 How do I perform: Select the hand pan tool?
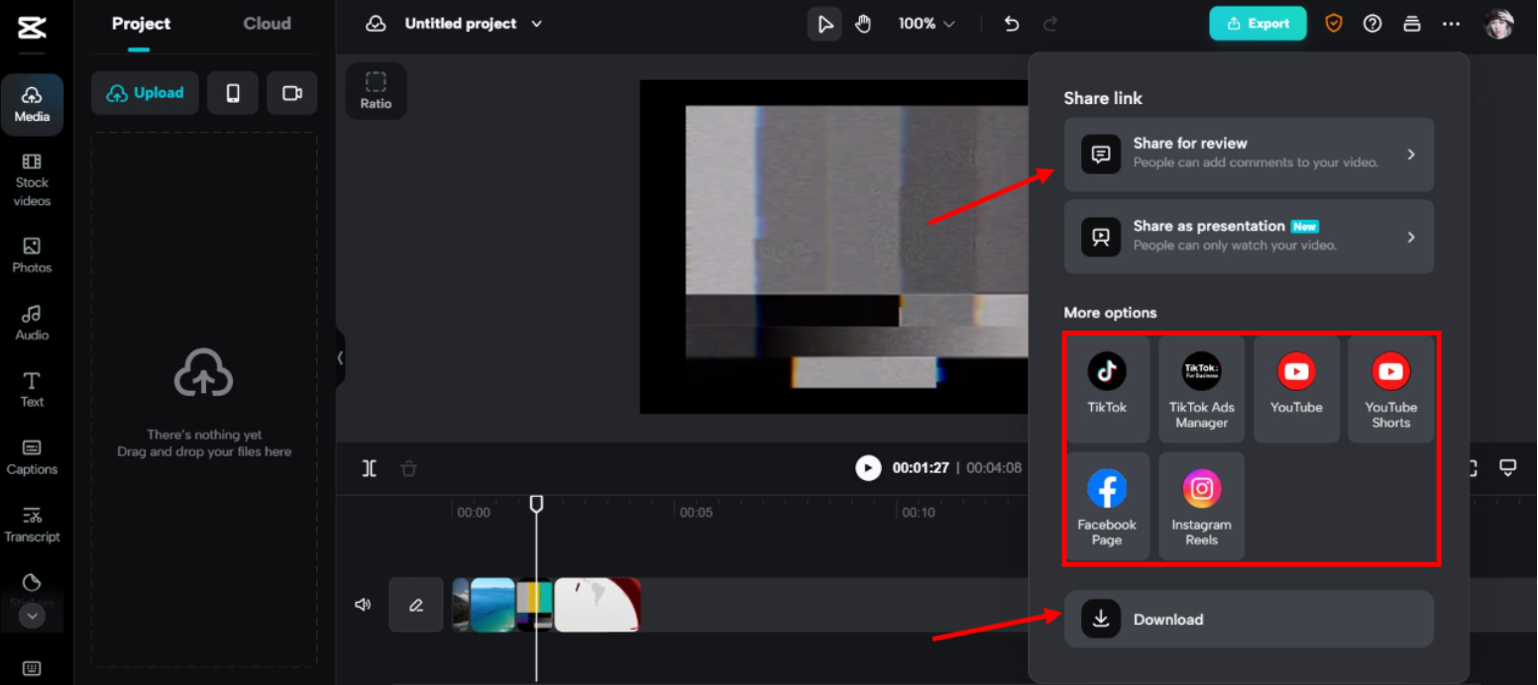click(863, 24)
